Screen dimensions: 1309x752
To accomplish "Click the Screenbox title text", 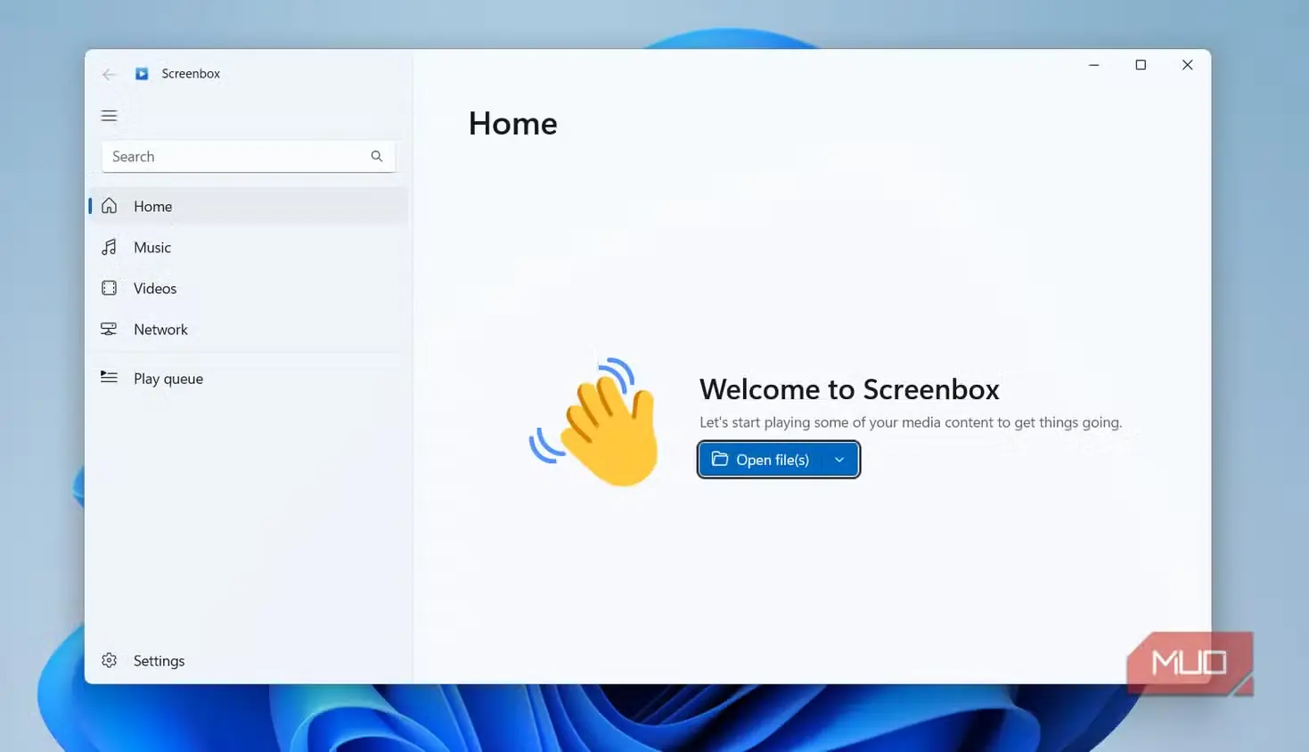I will click(x=191, y=74).
